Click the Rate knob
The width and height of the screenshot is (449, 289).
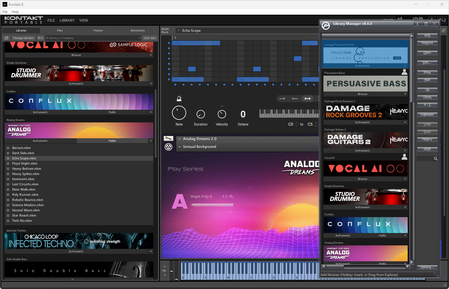pos(179,113)
